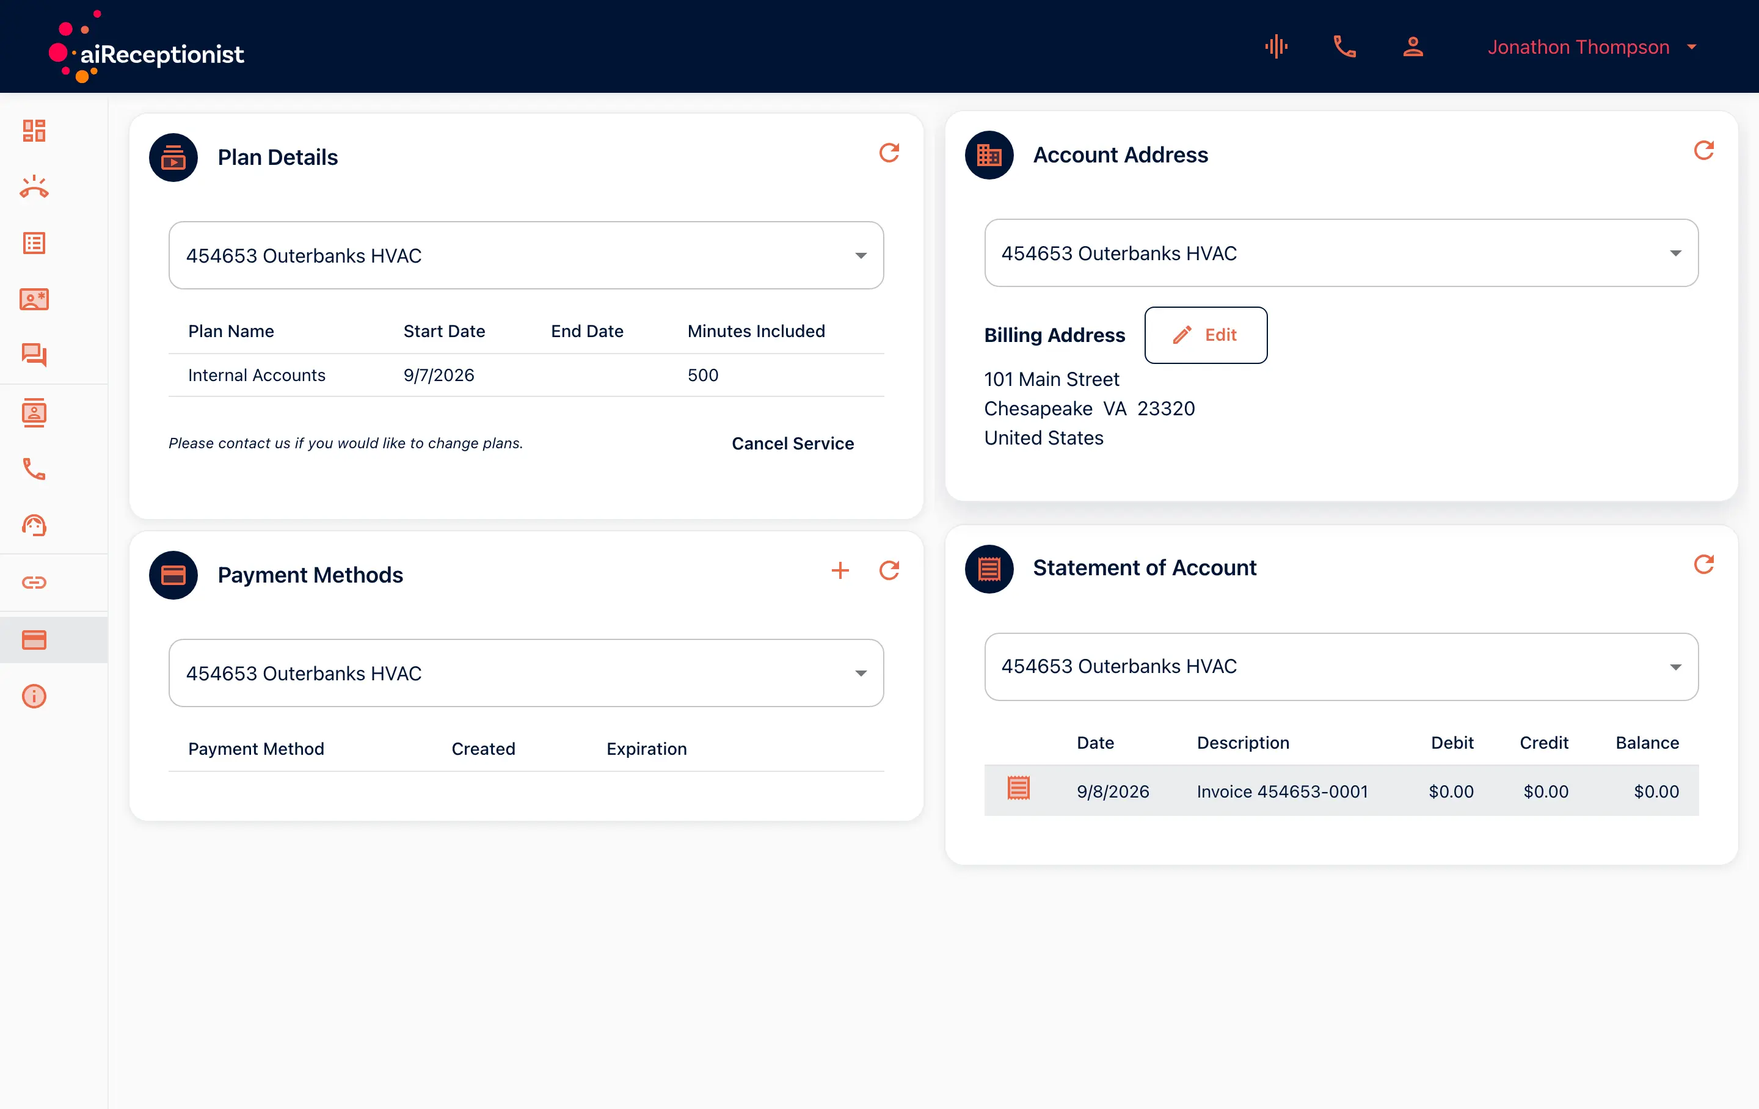Refresh the Account Address card
The height and width of the screenshot is (1109, 1759).
[1703, 150]
